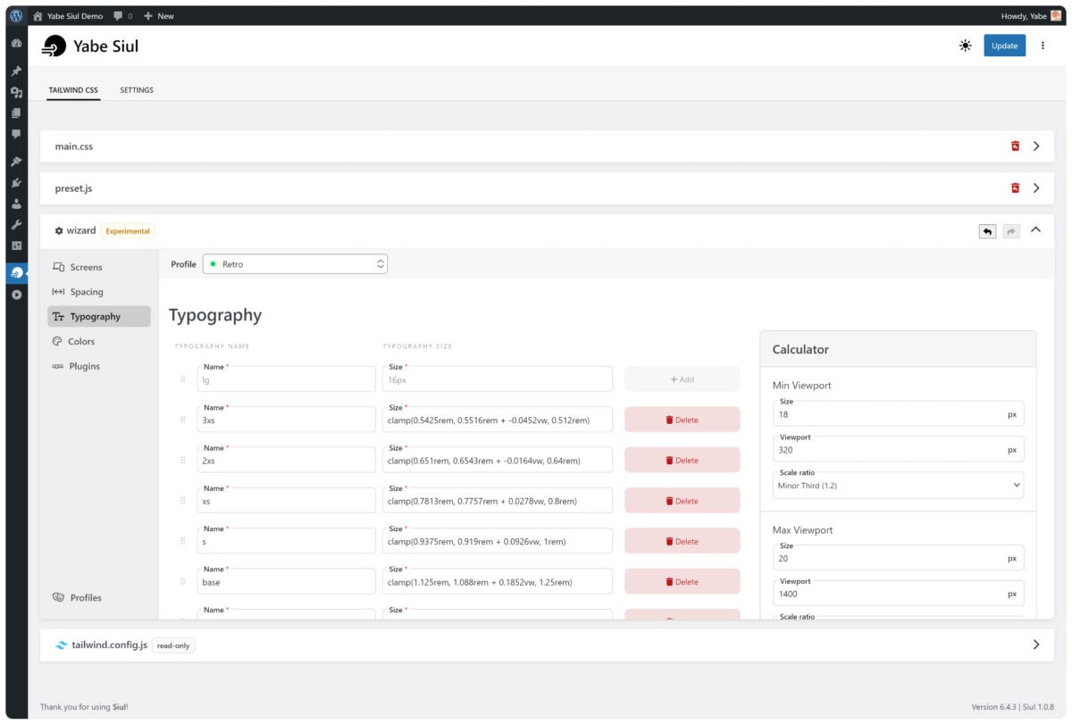1072x724 pixels.
Task: Click the comments bubble in admin bar
Action: click(119, 16)
